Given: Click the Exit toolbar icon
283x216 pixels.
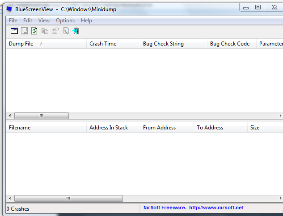Looking at the screenshot, I should coord(76,31).
